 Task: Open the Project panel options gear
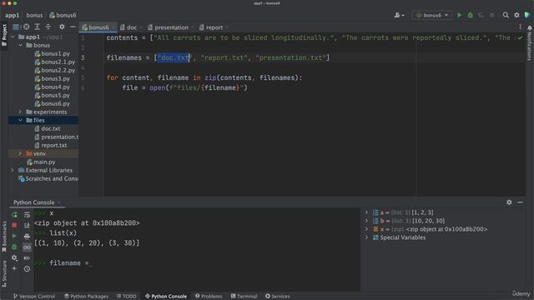pyautogui.click(x=62, y=27)
